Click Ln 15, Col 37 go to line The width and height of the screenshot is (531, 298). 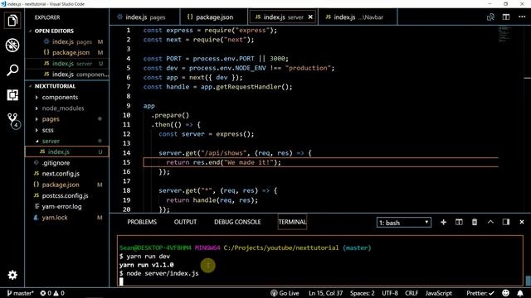click(325, 293)
